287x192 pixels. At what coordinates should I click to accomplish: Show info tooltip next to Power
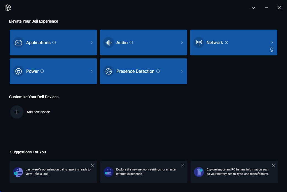coord(42,71)
